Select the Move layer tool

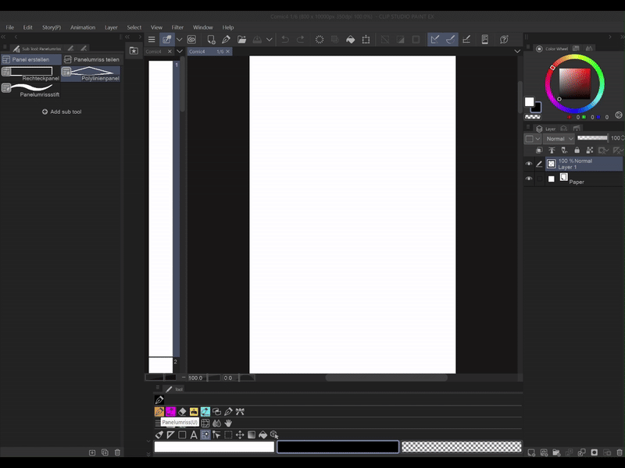coord(240,434)
